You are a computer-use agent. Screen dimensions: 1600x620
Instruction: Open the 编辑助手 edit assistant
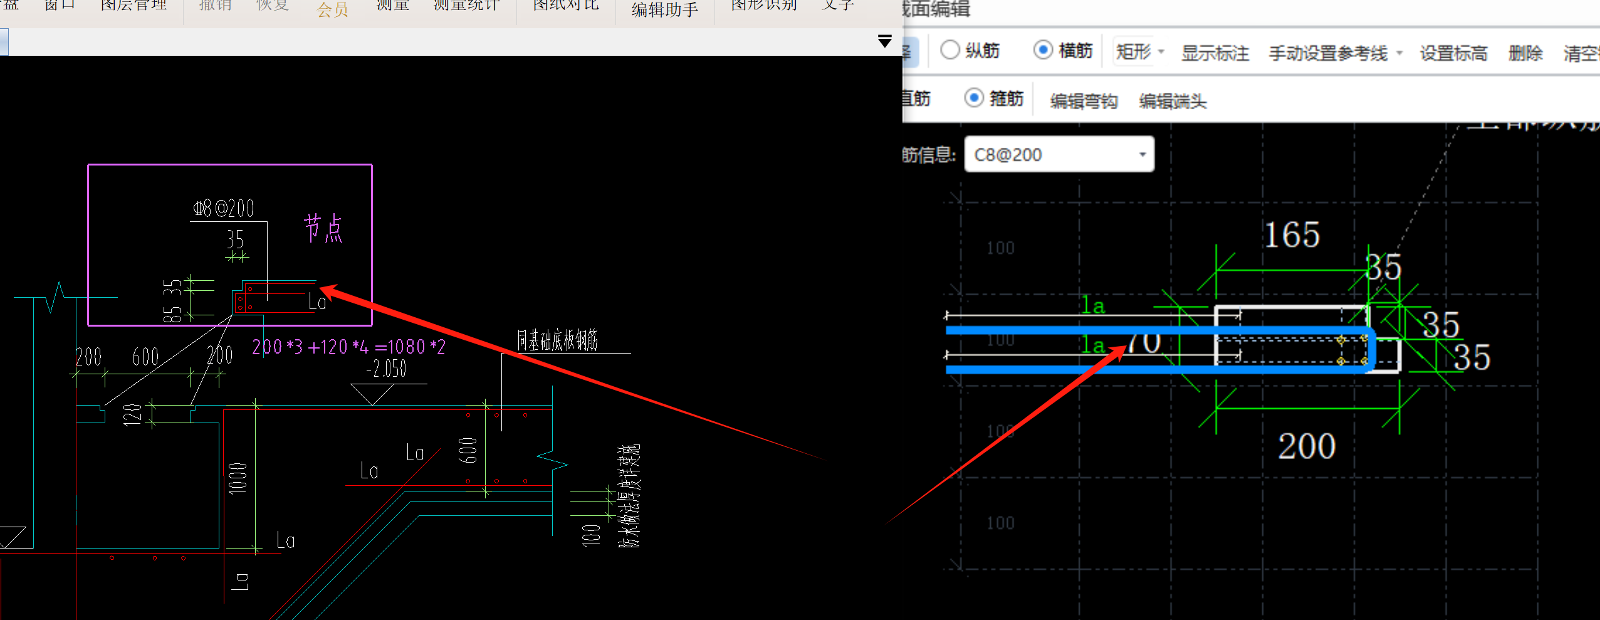pos(664,9)
